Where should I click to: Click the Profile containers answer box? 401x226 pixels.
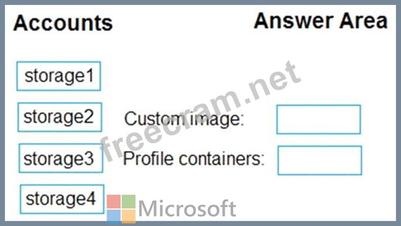pyautogui.click(x=320, y=160)
